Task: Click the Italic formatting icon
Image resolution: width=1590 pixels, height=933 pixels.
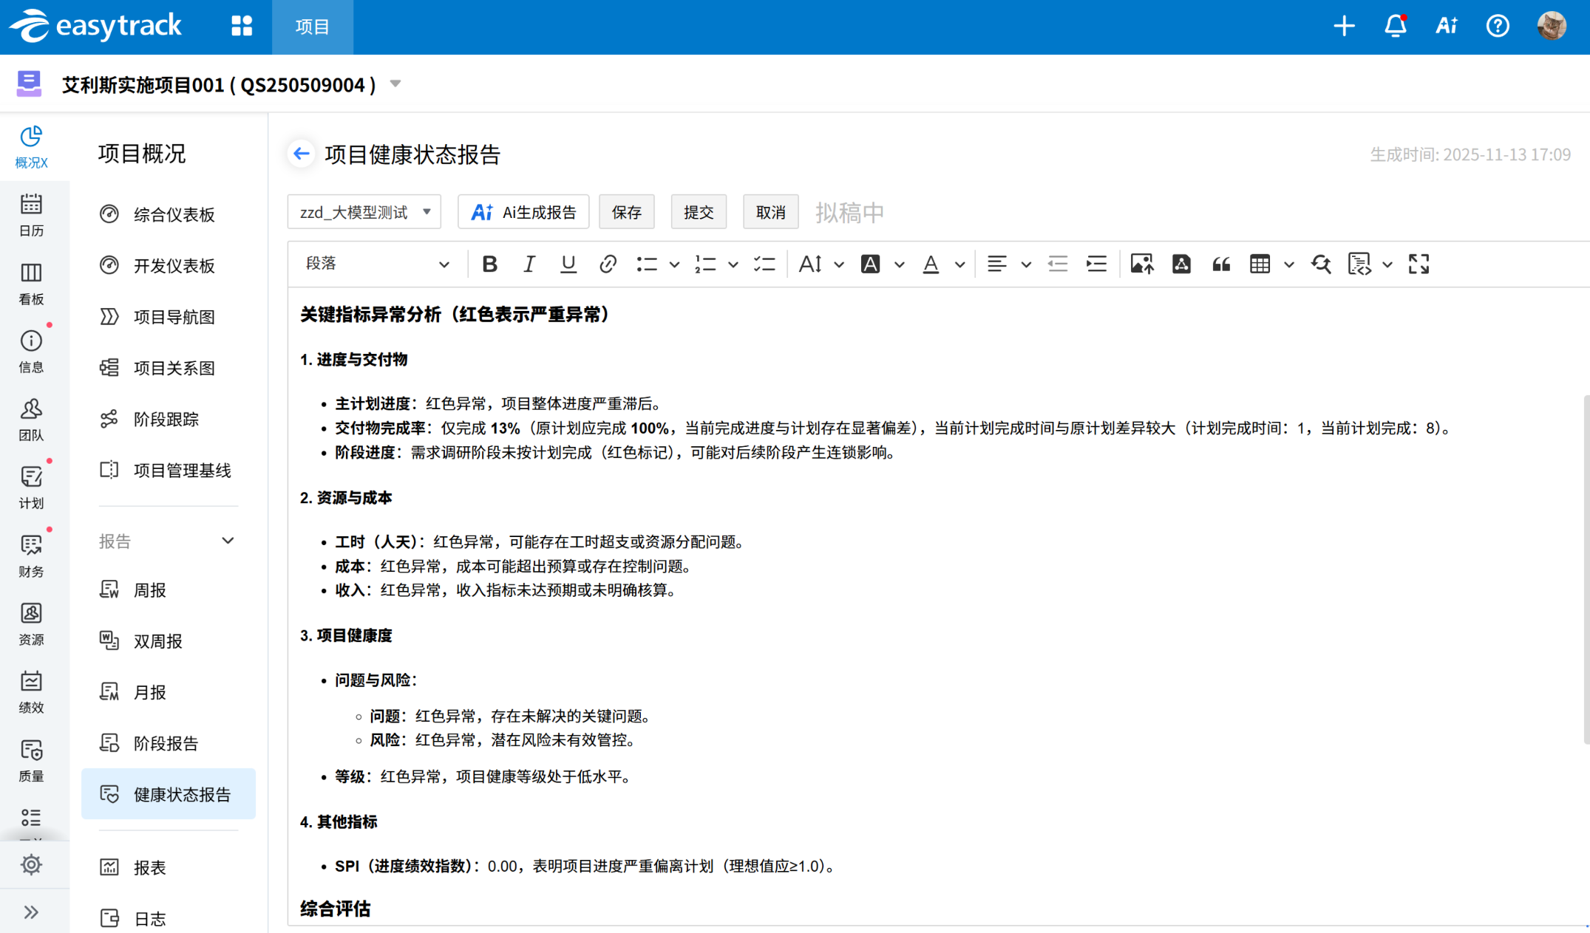Action: click(529, 264)
